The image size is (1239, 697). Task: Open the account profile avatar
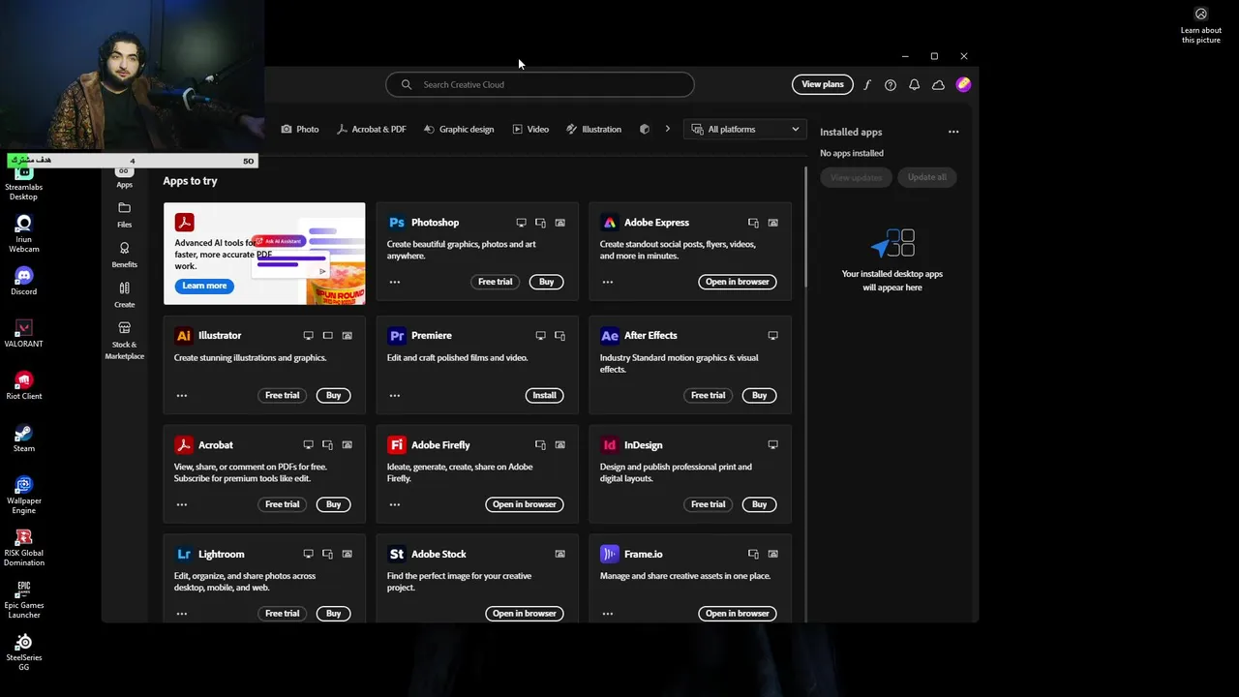pos(963,84)
